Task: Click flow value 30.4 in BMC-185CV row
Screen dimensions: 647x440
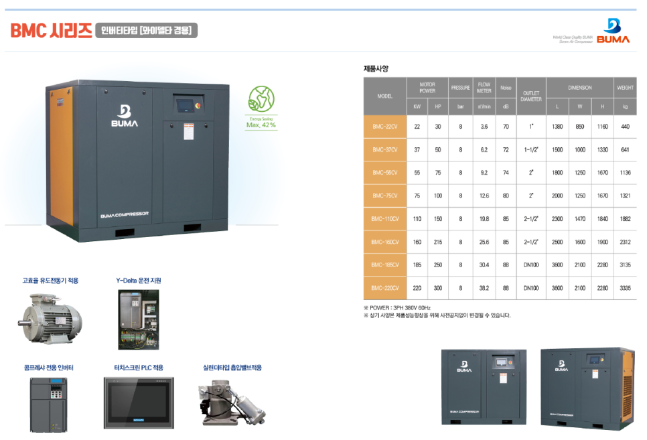Action: pyautogui.click(x=484, y=265)
